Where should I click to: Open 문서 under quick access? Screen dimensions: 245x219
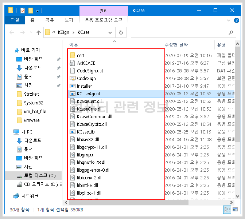(28, 76)
